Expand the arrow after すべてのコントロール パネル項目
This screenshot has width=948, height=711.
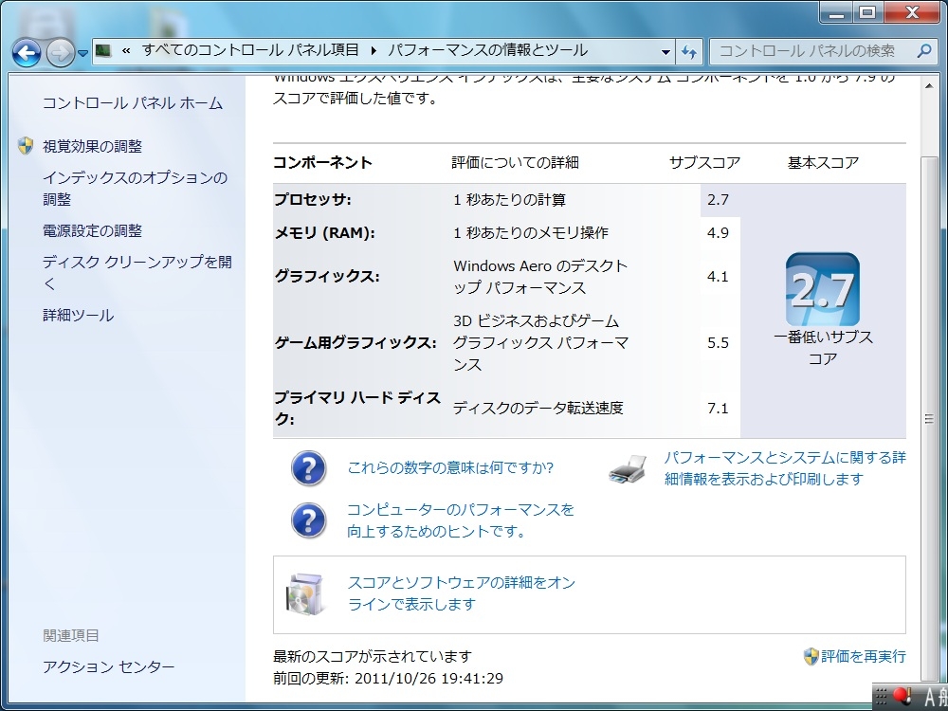pyautogui.click(x=373, y=51)
